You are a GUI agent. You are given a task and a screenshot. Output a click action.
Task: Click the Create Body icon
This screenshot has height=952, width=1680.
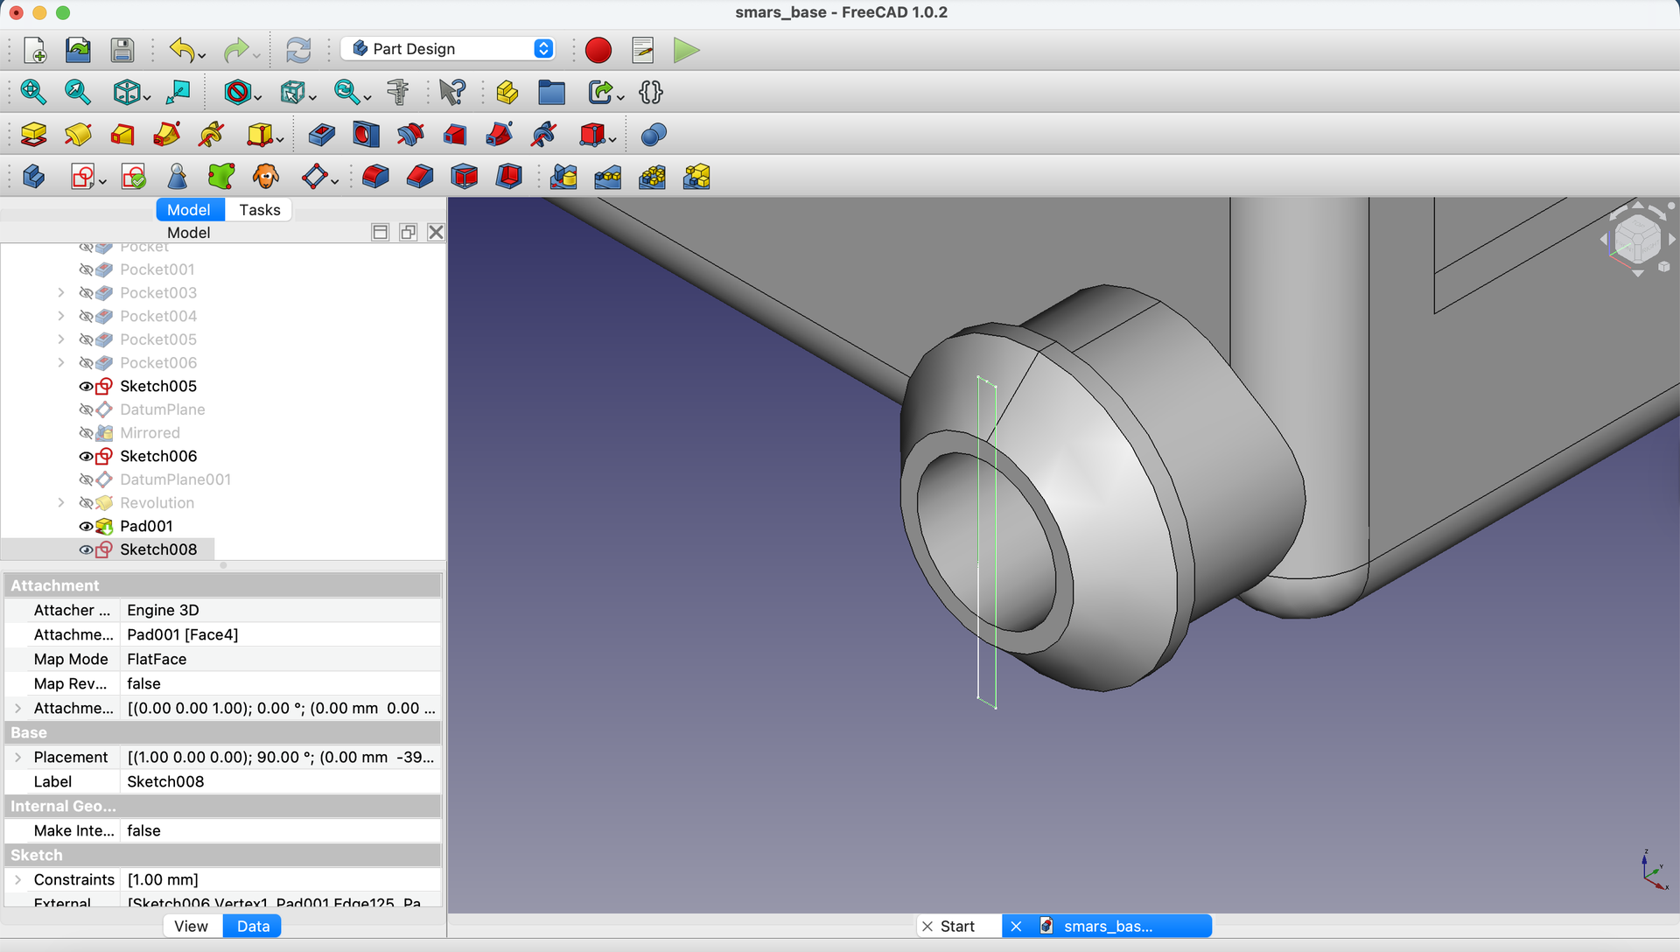click(33, 177)
